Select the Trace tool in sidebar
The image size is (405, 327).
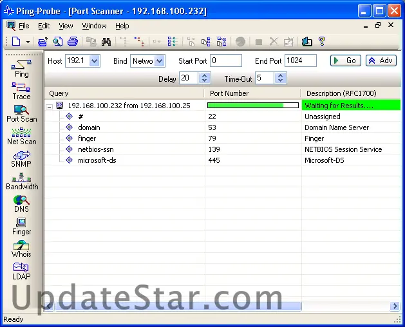21,91
